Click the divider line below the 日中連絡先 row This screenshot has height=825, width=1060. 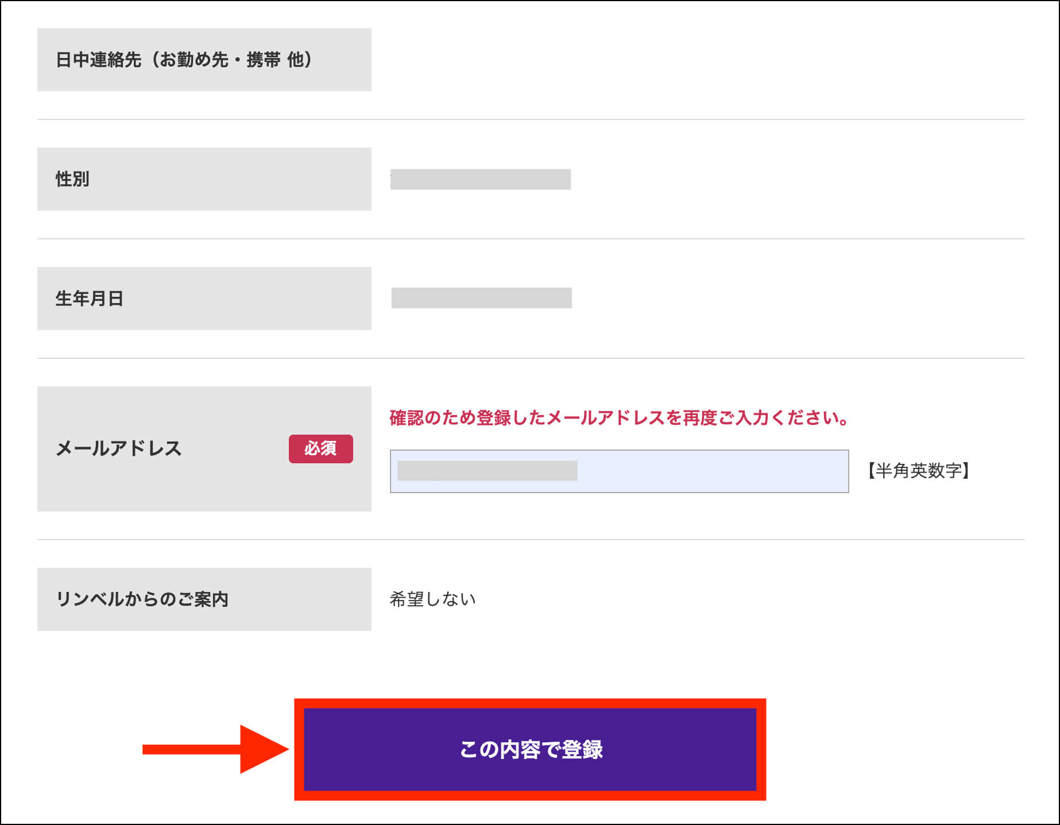tap(531, 119)
